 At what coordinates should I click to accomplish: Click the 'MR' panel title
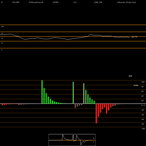(130, 76)
